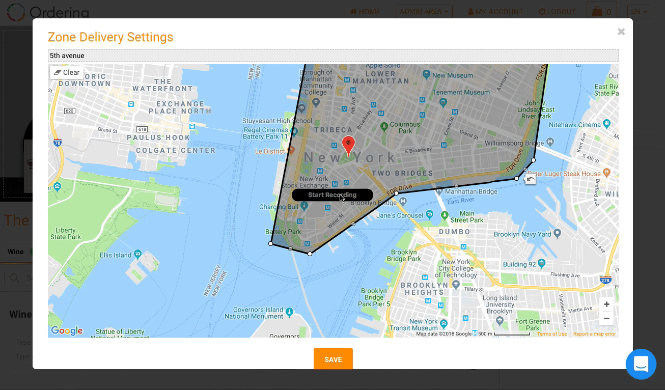Click the New Museum marker icon

(426, 75)
